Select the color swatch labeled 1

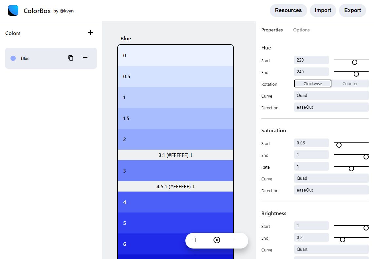tap(176, 97)
